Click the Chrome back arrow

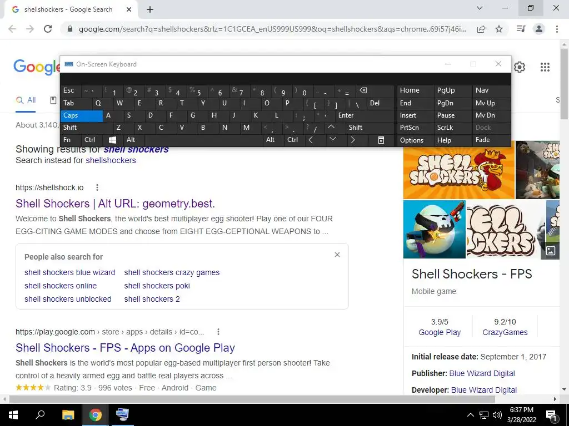tap(12, 29)
